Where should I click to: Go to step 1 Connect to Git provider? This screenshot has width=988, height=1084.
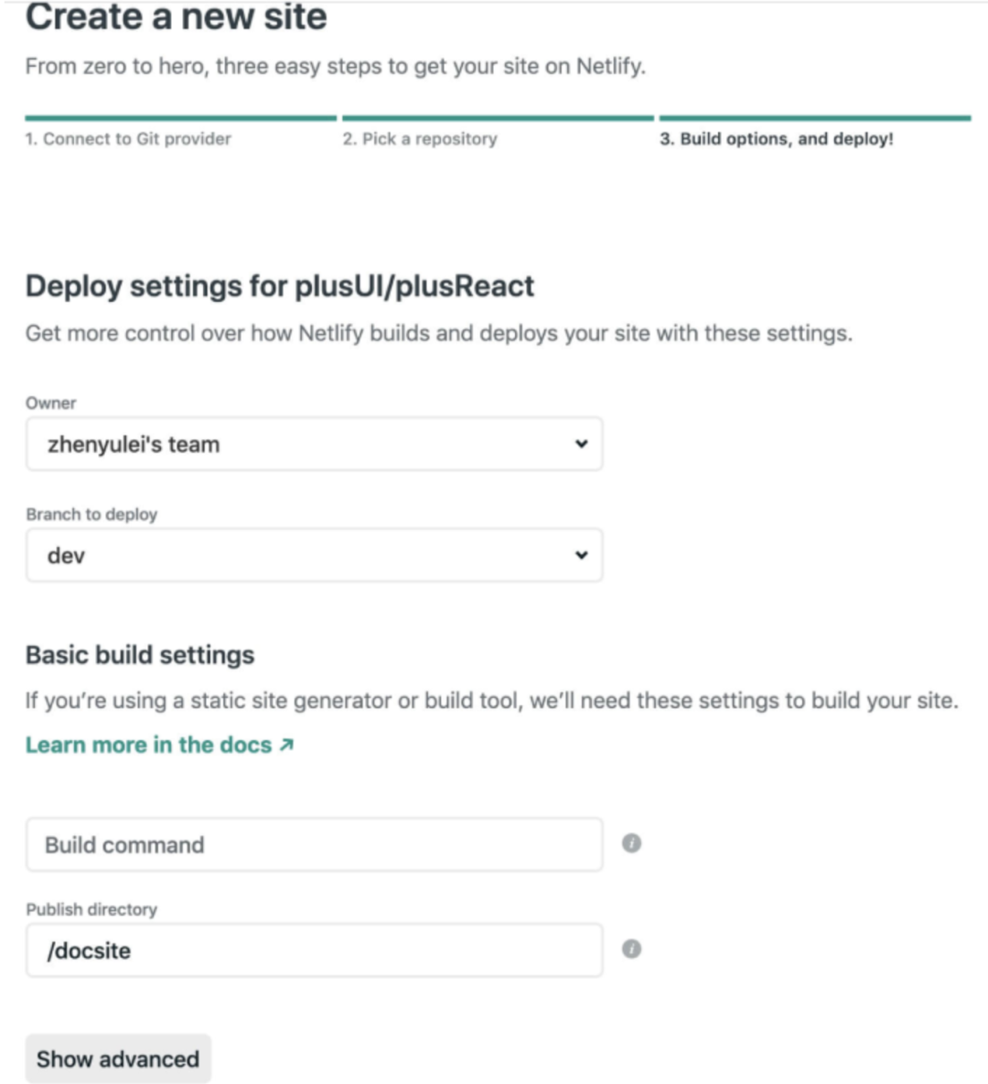click(128, 139)
